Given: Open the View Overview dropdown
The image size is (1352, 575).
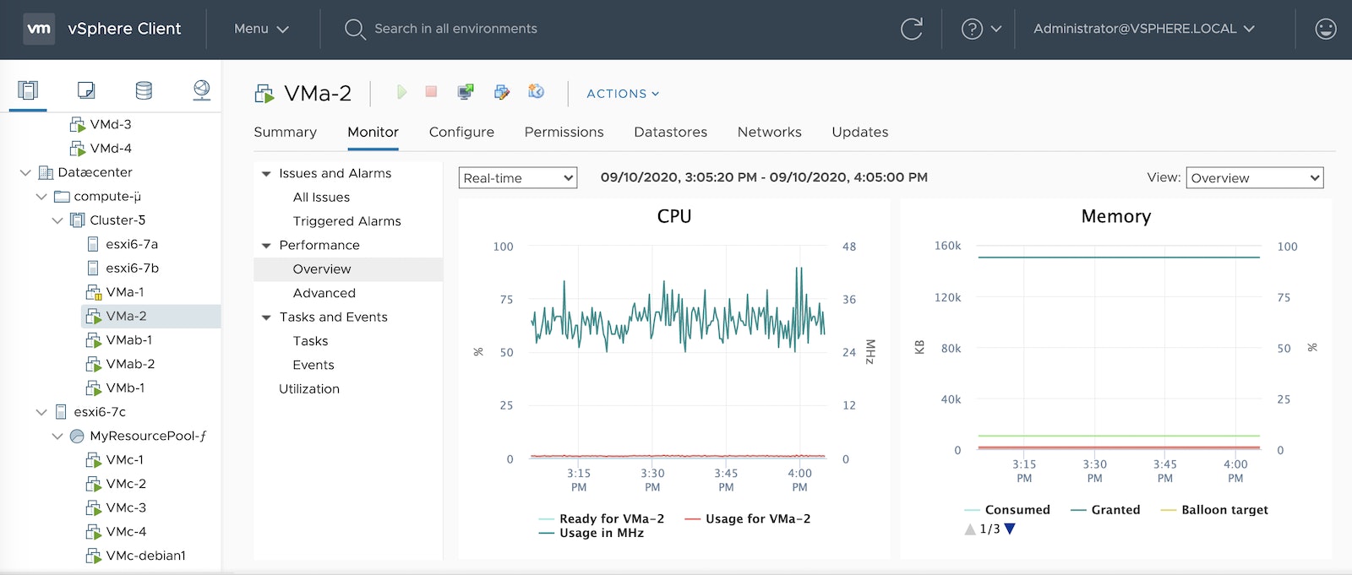Looking at the screenshot, I should (1254, 178).
